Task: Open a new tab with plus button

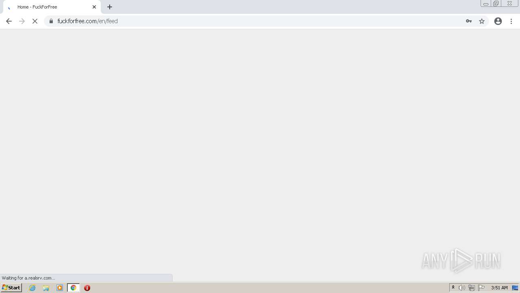Action: (110, 7)
